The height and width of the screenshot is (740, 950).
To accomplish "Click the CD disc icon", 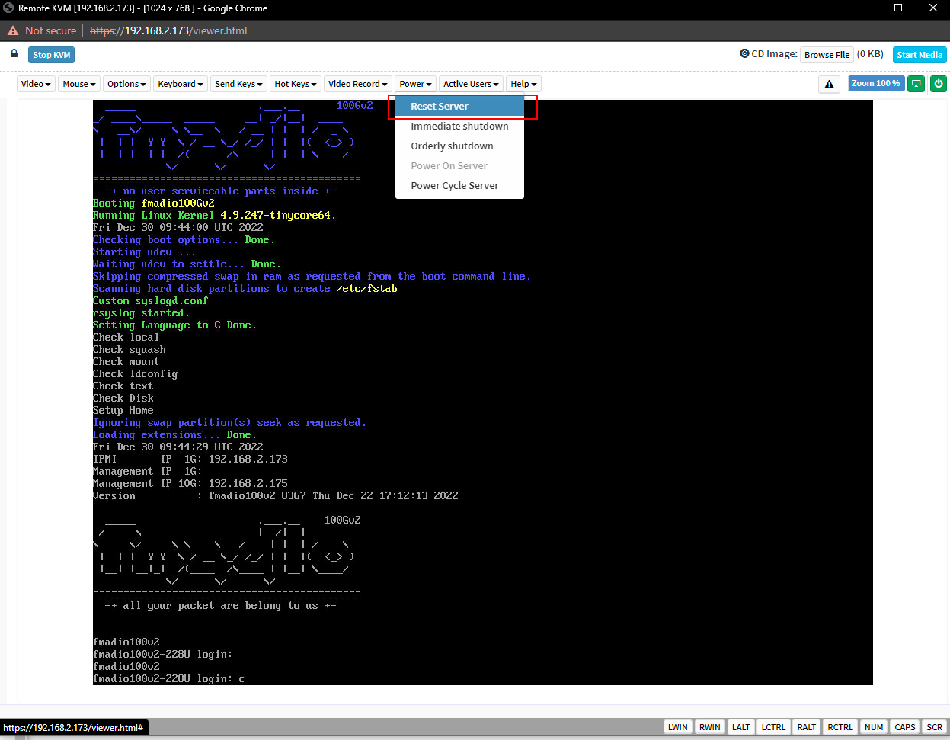I will pyautogui.click(x=744, y=54).
